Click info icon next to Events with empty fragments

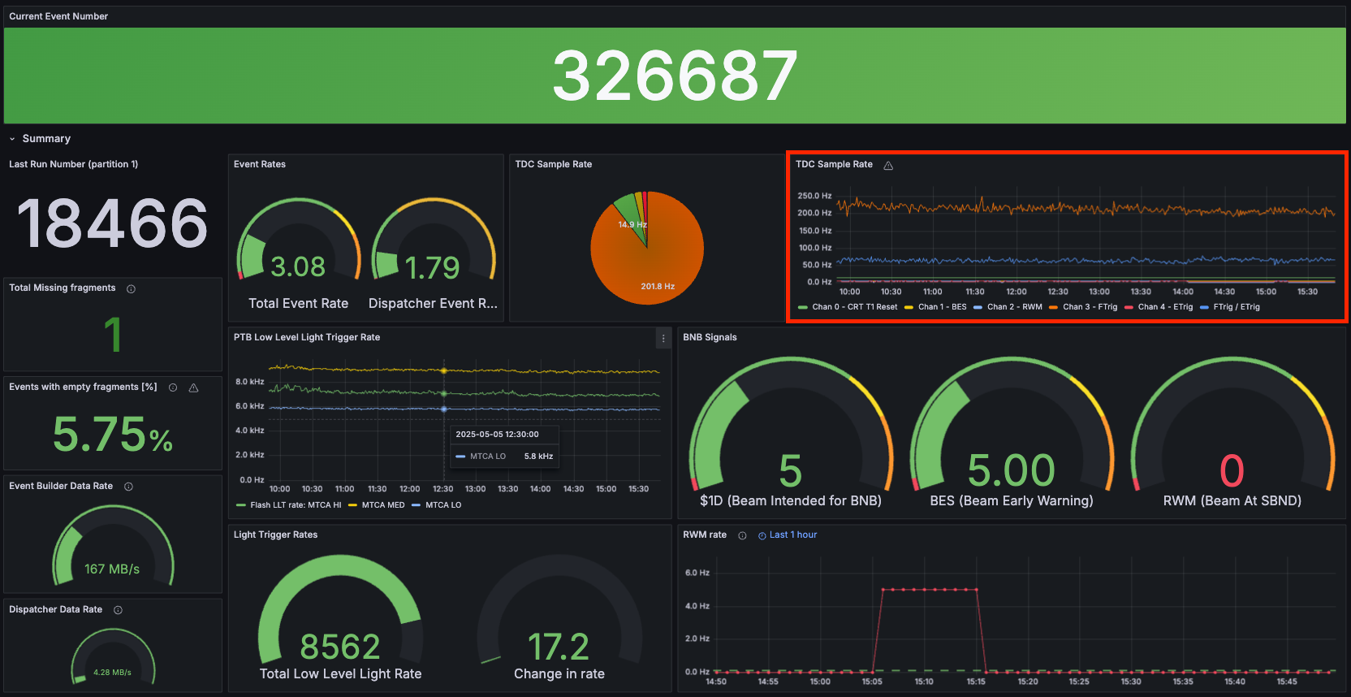point(173,387)
